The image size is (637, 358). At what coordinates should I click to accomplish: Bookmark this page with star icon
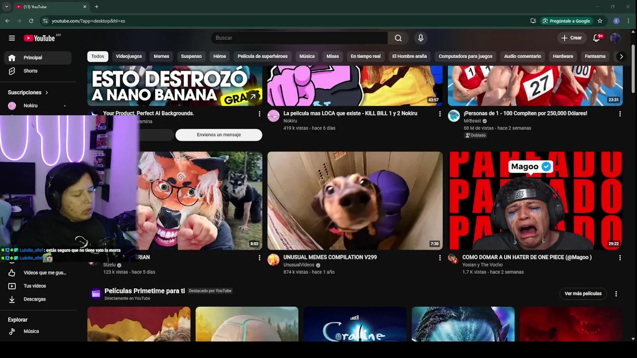(600, 21)
